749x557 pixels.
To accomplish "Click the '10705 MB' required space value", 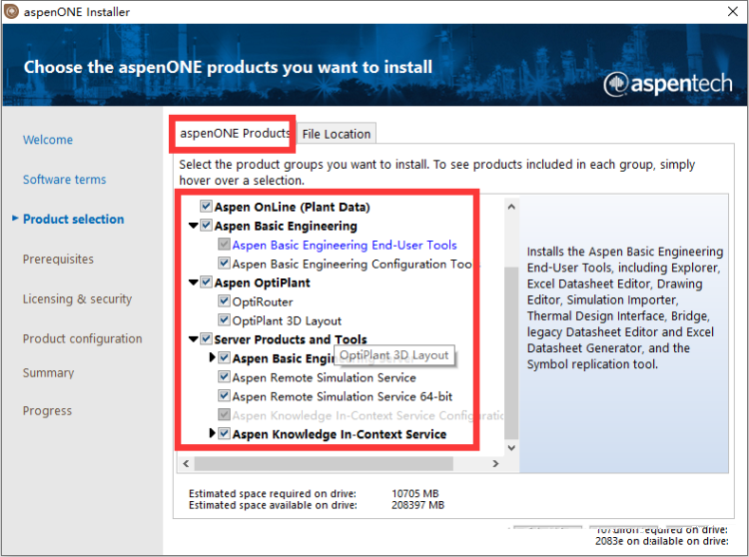I will tap(415, 493).
